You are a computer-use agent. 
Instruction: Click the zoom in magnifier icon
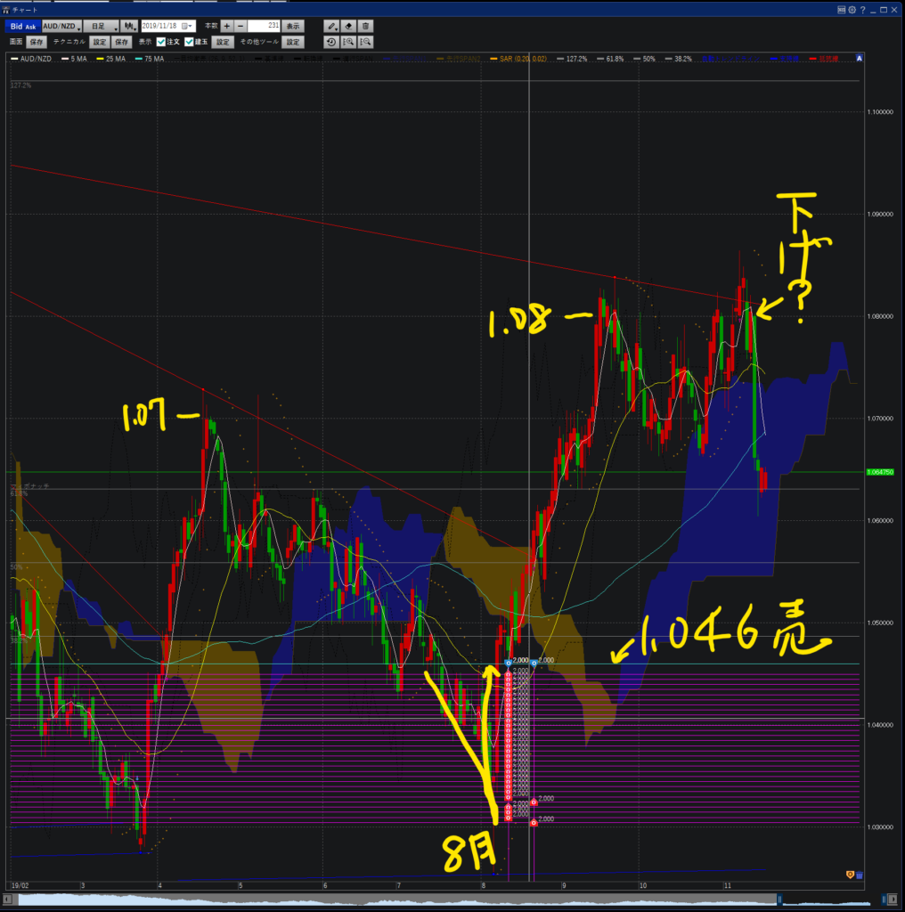[349, 42]
